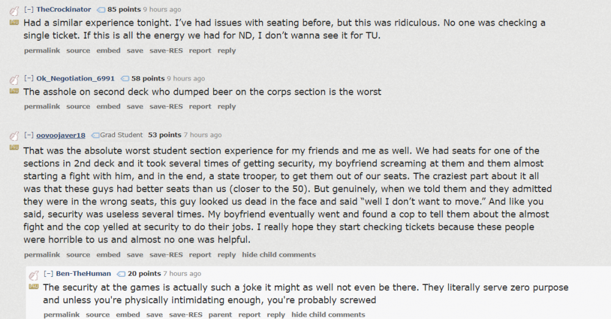Viewport: 611px width, 319px height.
Task: Open oovoojaver18's user profile
Action: point(61,135)
